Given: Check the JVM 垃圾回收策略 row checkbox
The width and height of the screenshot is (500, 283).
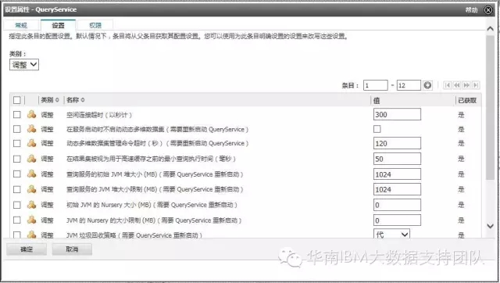Looking at the screenshot, I should point(17,235).
